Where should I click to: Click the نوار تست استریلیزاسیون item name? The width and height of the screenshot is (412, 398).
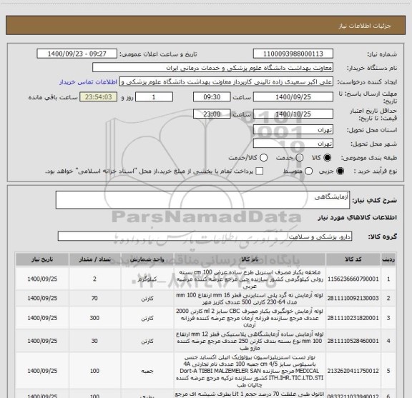pos(250,371)
